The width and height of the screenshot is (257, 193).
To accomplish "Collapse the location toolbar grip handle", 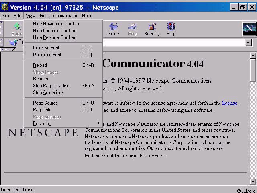I will 2,43.
